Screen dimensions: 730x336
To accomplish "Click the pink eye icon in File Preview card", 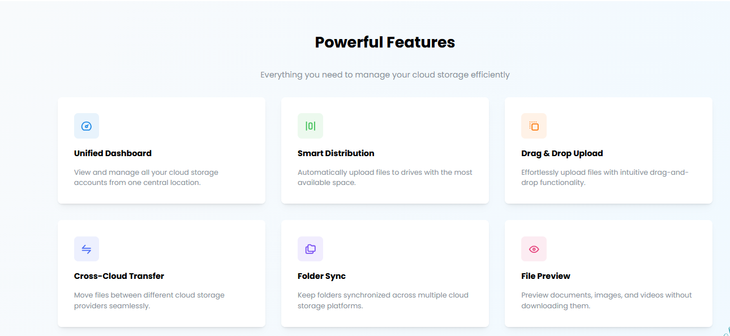I will 534,248.
